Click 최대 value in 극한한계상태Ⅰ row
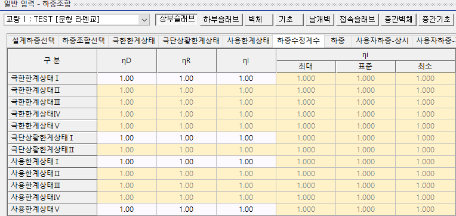 tap(306, 79)
